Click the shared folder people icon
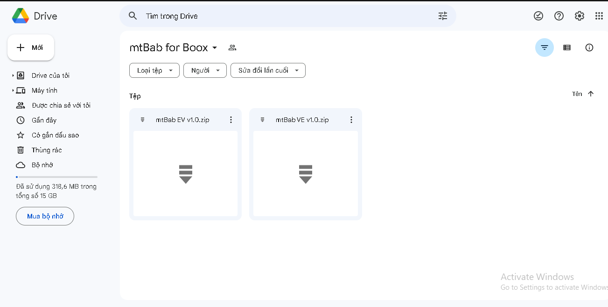 (232, 48)
